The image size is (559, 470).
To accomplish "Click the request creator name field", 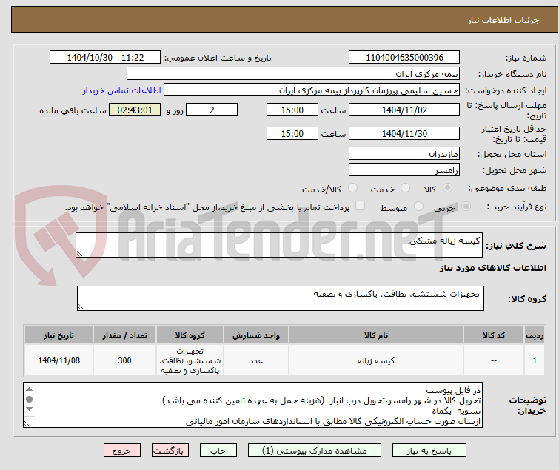I will tap(312, 90).
